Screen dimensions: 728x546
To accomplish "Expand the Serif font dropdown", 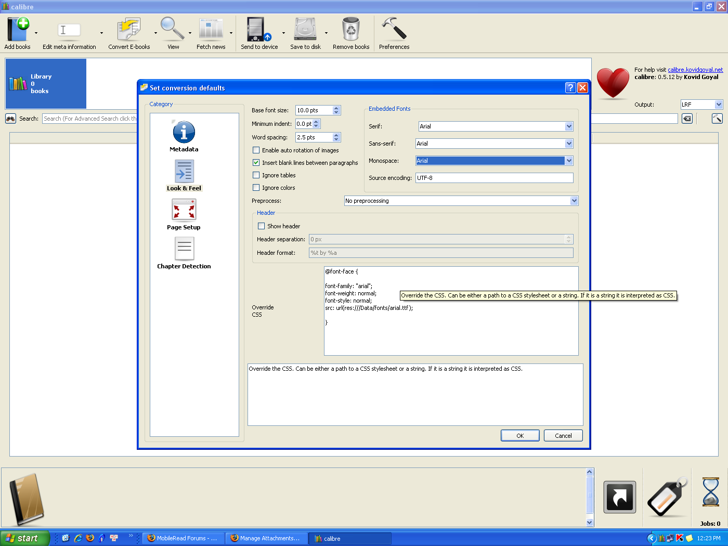I will pyautogui.click(x=569, y=126).
